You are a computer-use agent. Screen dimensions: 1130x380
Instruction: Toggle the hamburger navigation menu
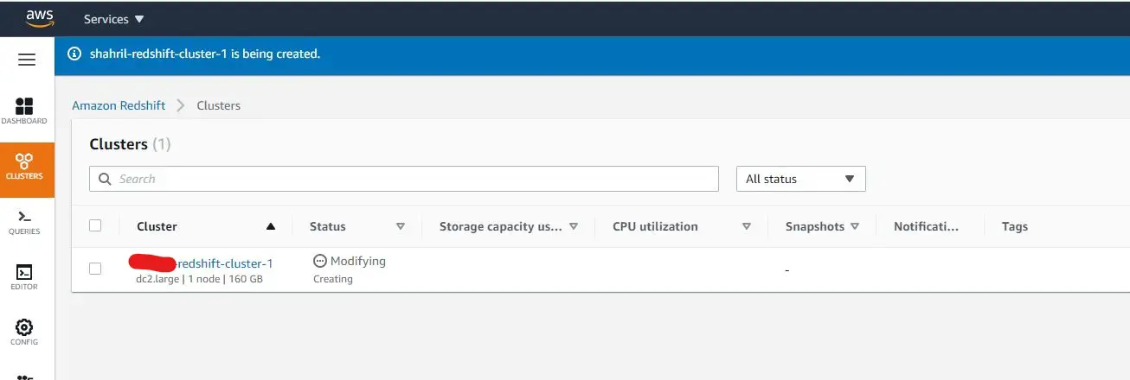[x=27, y=60]
